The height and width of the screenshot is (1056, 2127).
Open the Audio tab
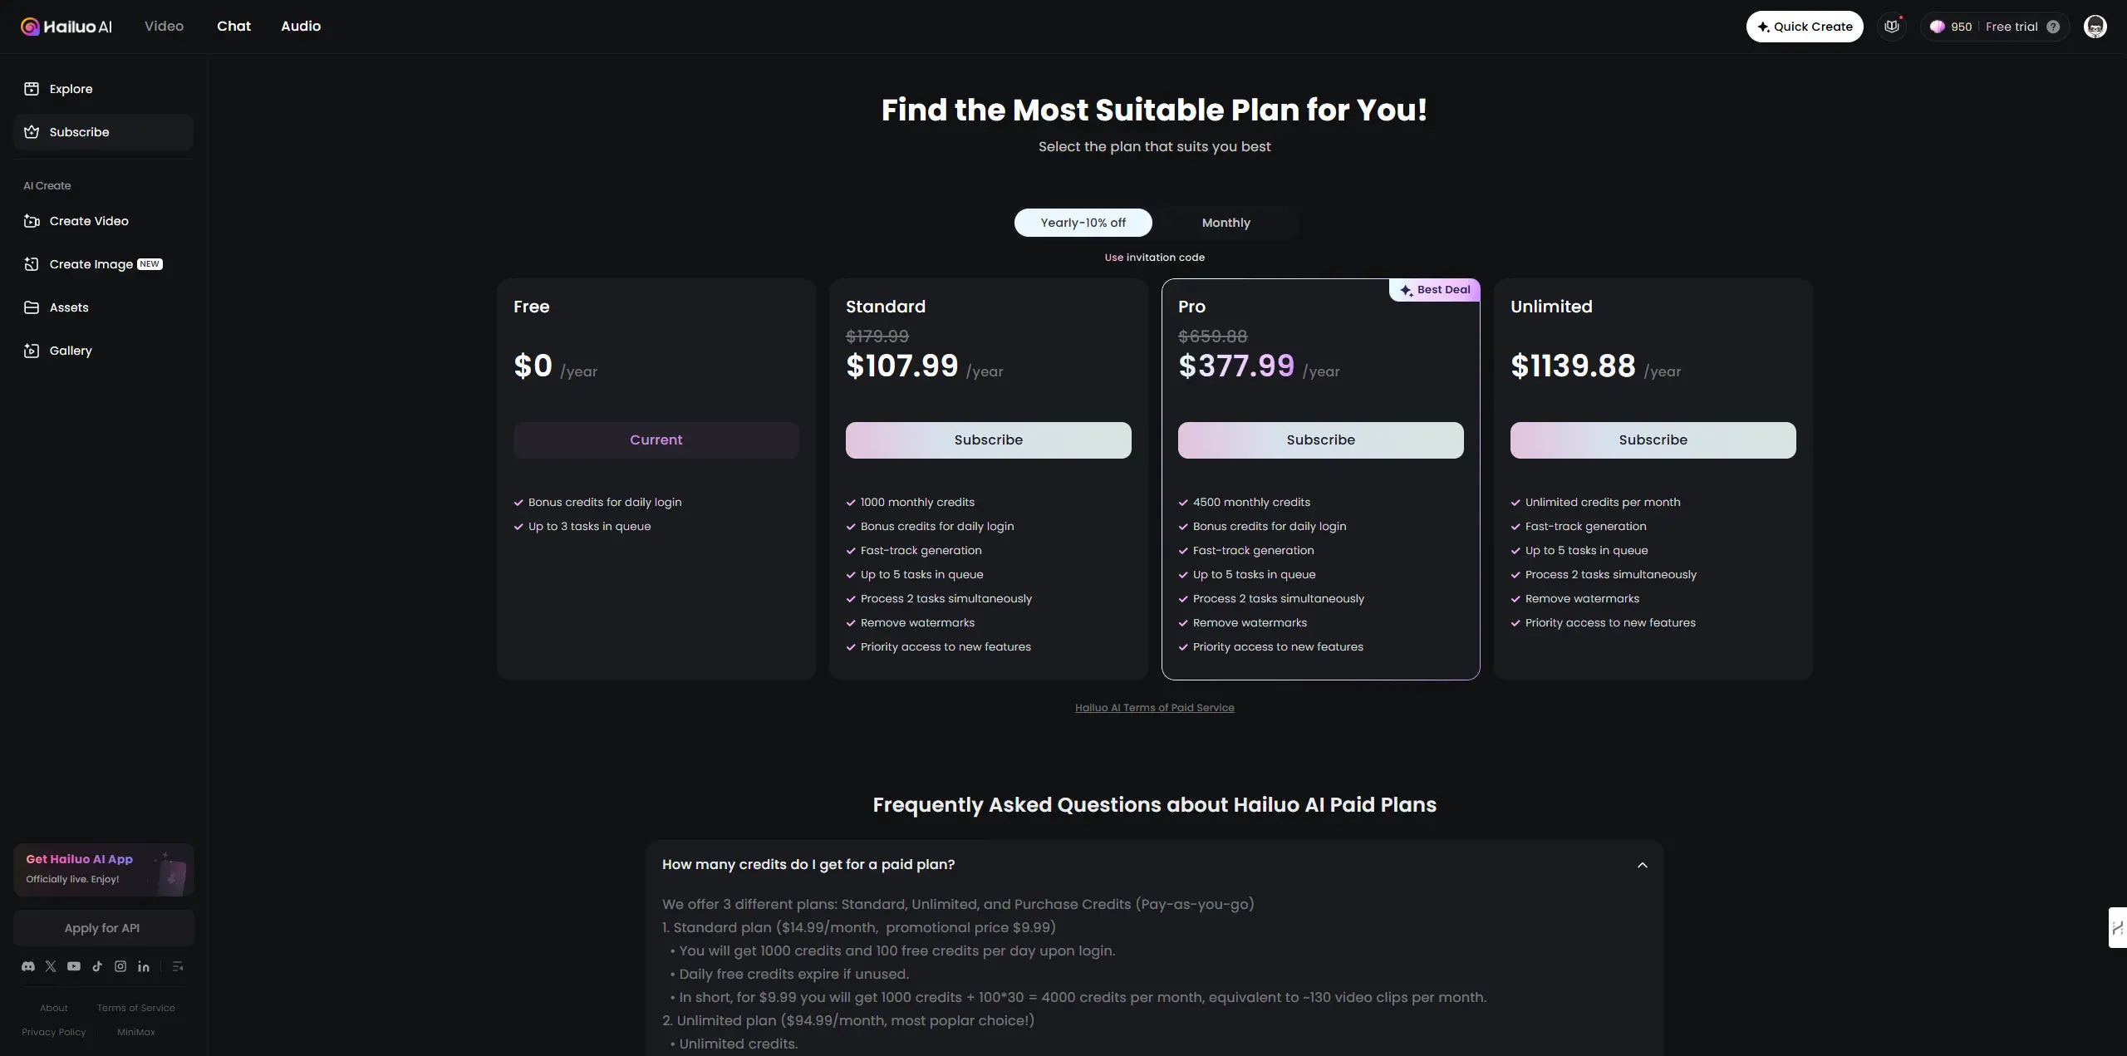[x=301, y=27]
